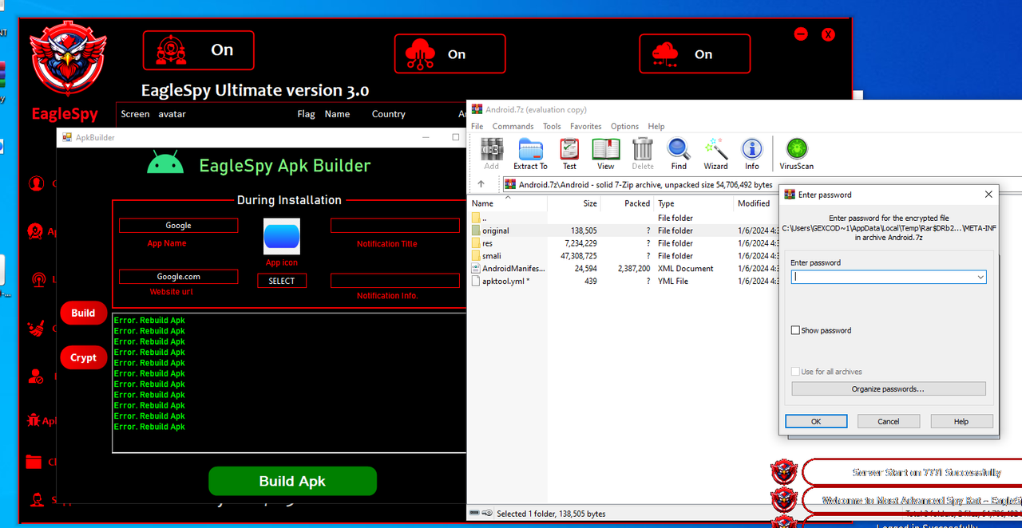Click the Notification Title input field
Image resolution: width=1022 pixels, height=528 pixels.
[395, 226]
